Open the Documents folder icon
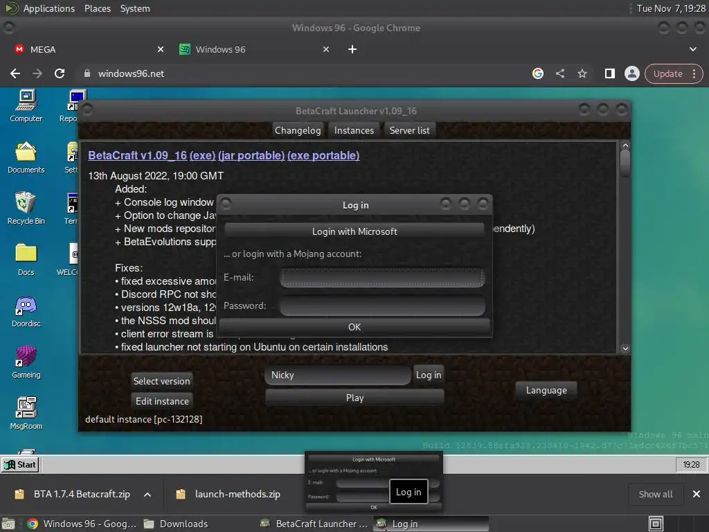The image size is (709, 532). tap(26, 157)
